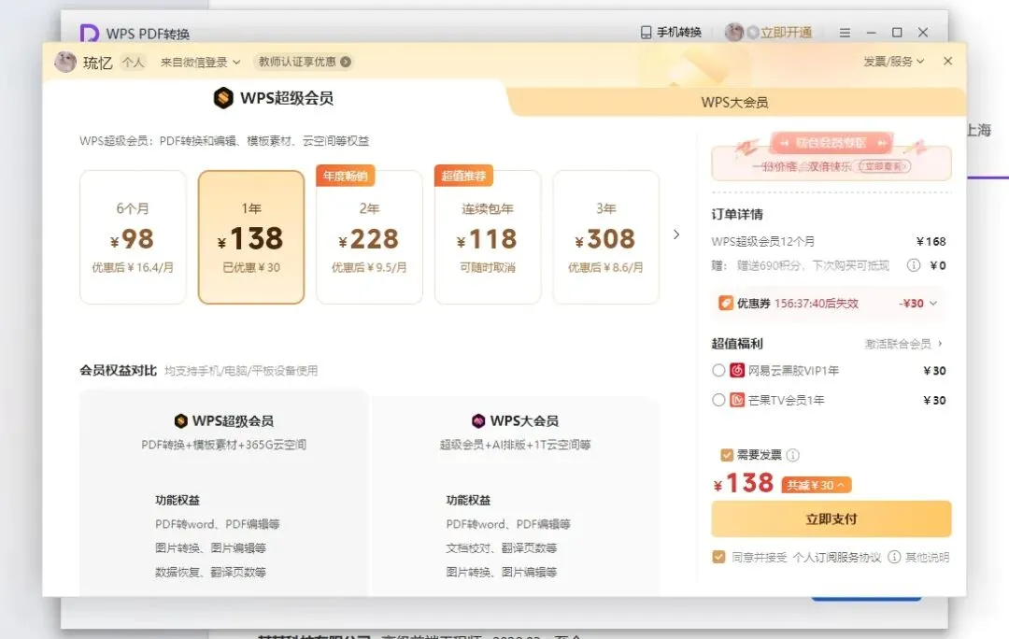Click the 超值福利 heading

(737, 343)
